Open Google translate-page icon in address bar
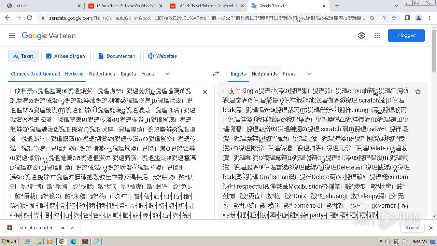Screen dimensions: 437x246 (x=372, y=18)
